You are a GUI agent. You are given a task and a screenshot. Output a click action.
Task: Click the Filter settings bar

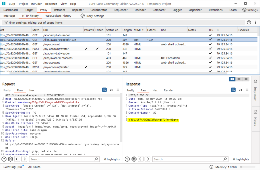click(123, 23)
